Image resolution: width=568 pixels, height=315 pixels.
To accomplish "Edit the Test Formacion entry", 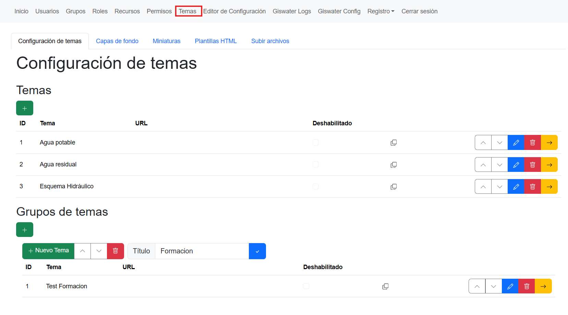I will coord(510,286).
